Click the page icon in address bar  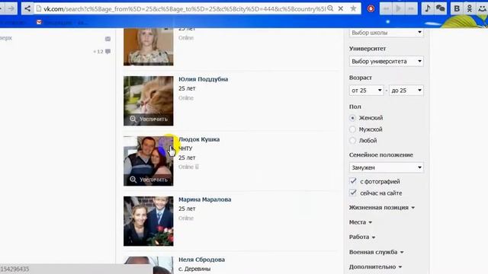click(x=39, y=8)
